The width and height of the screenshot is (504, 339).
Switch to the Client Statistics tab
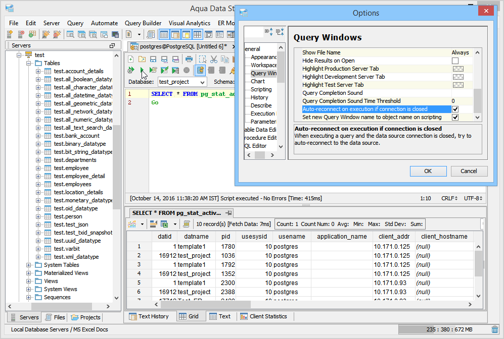point(263,316)
